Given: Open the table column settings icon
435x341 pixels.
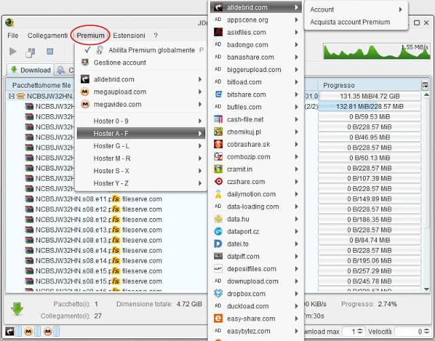Looking at the screenshot, I should tap(425, 85).
